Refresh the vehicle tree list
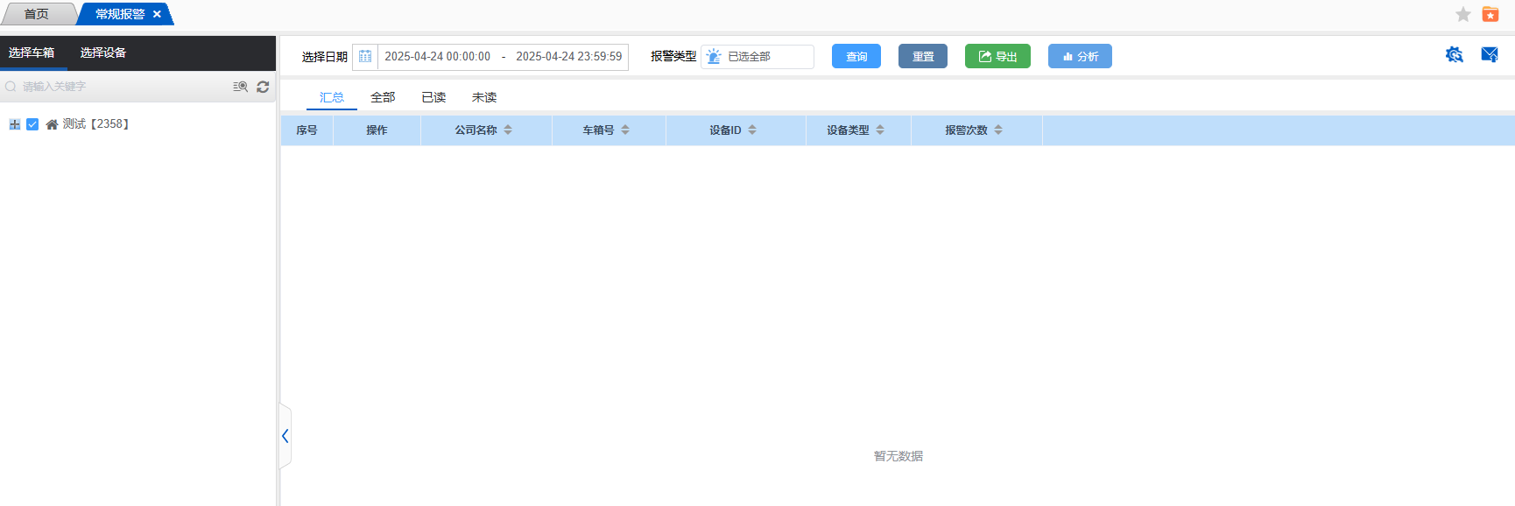1515x506 pixels. click(263, 87)
